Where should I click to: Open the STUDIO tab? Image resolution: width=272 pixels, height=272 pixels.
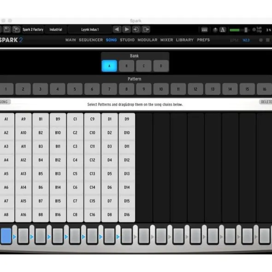coord(127,40)
